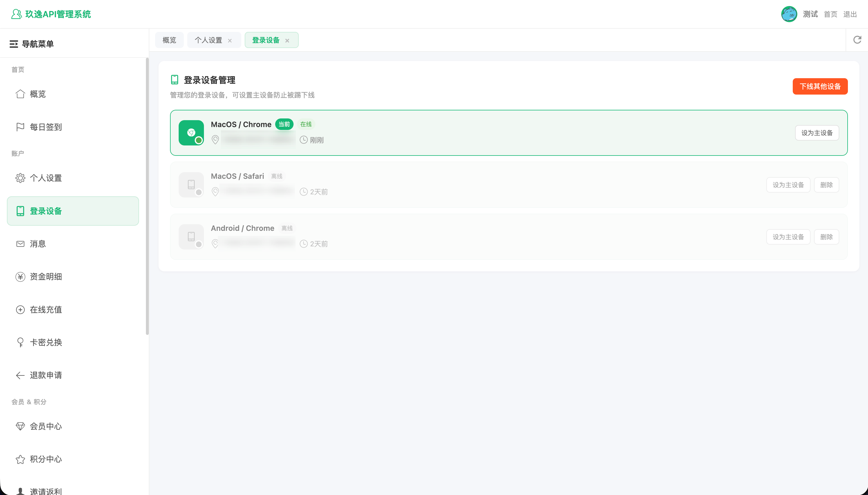Image resolution: width=868 pixels, height=495 pixels.
Task: Open 积分中心 in the sidebar
Action: click(73, 459)
